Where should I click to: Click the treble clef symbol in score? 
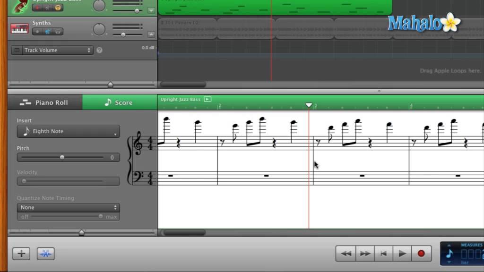tap(138, 143)
